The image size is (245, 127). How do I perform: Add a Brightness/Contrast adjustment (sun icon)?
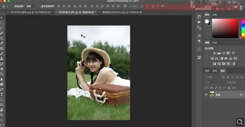pyautogui.click(x=214, y=53)
